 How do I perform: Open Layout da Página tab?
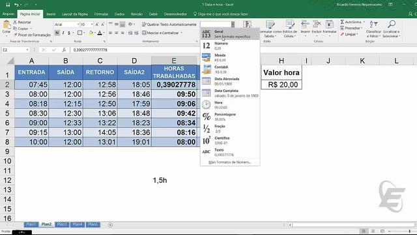point(75,14)
